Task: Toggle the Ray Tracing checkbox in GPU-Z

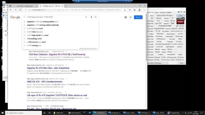Action: click(x=162, y=60)
